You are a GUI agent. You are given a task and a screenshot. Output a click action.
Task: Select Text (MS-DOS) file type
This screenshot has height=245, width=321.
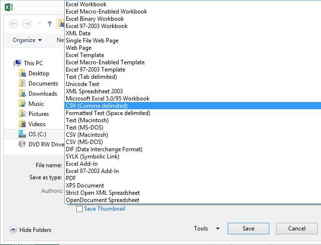point(192,128)
